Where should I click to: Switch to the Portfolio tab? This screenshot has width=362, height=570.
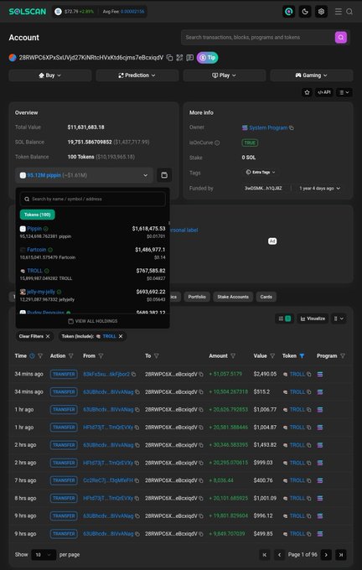(197, 297)
